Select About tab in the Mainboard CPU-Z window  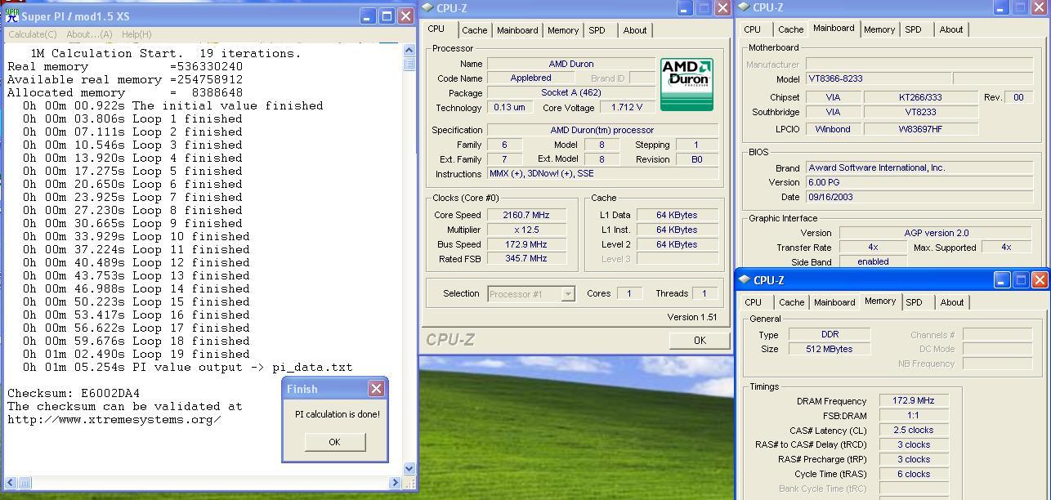(x=951, y=29)
